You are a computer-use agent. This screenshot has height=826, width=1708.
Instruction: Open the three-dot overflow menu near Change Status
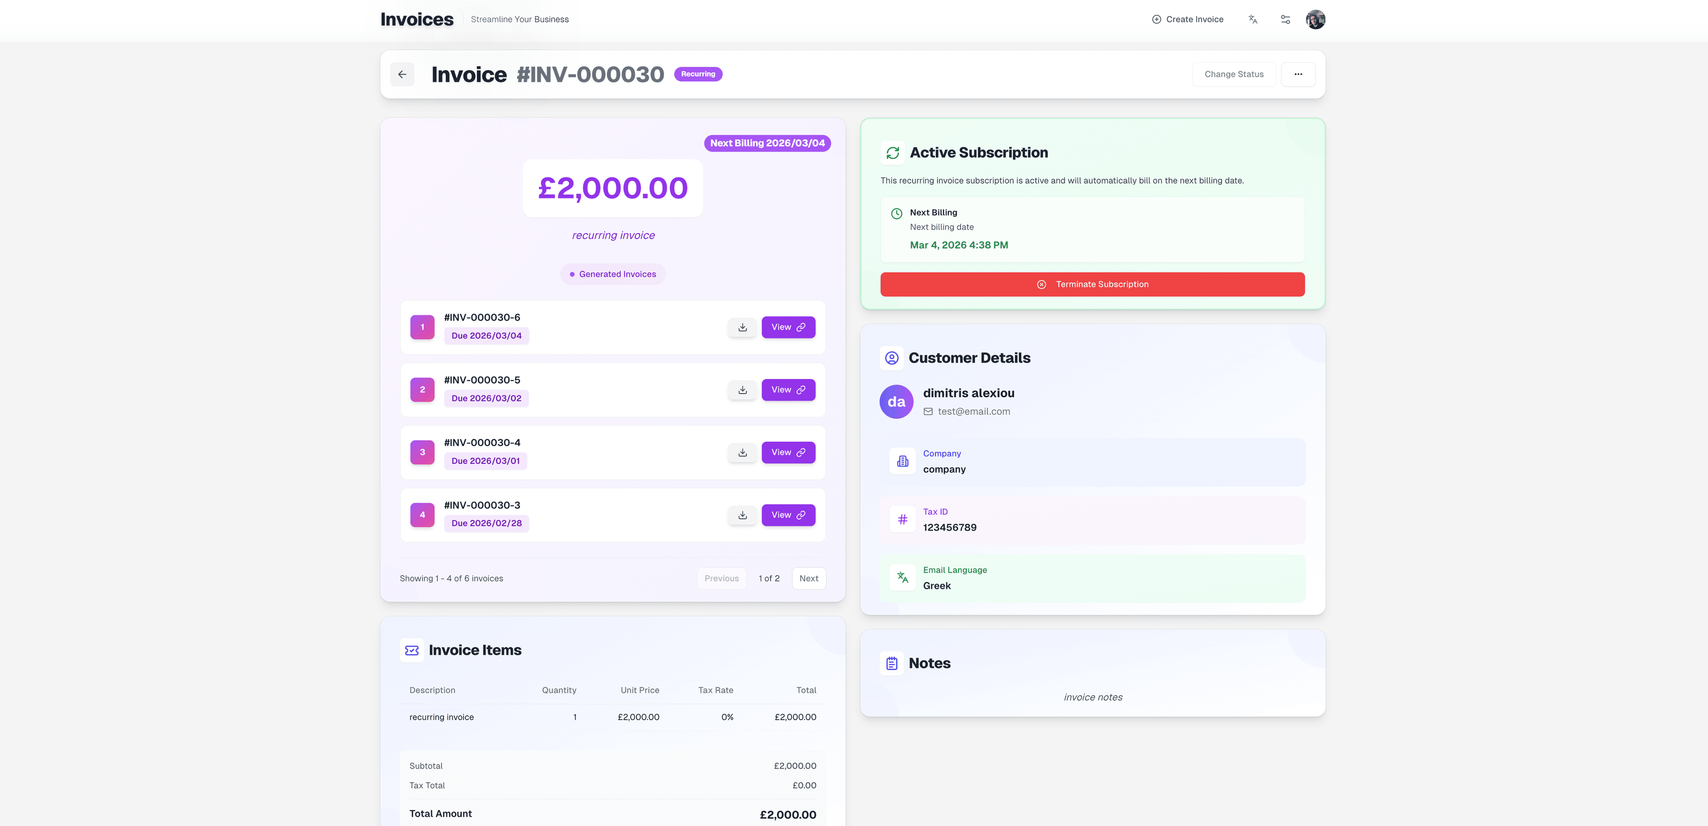click(1298, 74)
